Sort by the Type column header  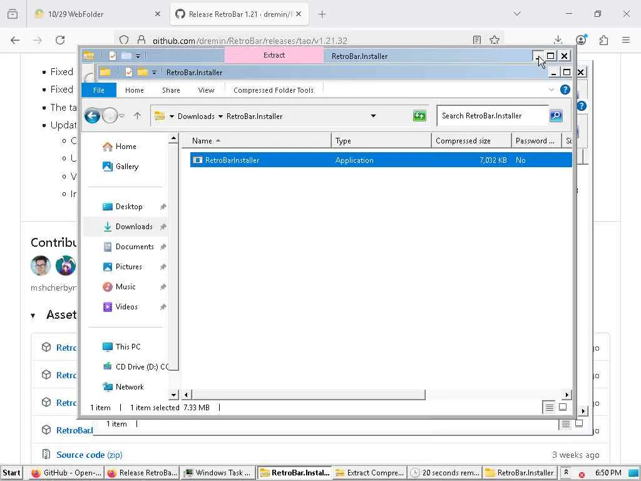point(381,141)
